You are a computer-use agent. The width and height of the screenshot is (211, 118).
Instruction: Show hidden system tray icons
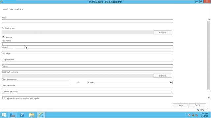point(185,115)
